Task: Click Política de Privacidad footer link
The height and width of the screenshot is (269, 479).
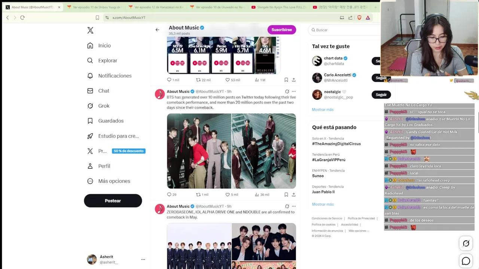Action: point(361,218)
